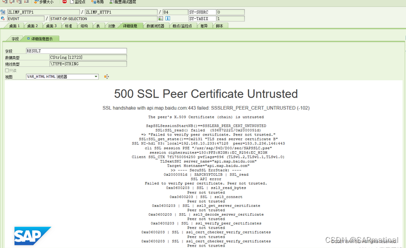The width and height of the screenshot is (406, 248).
Task: Click the SY-SUBRC value 0 field
Action: click(230, 12)
